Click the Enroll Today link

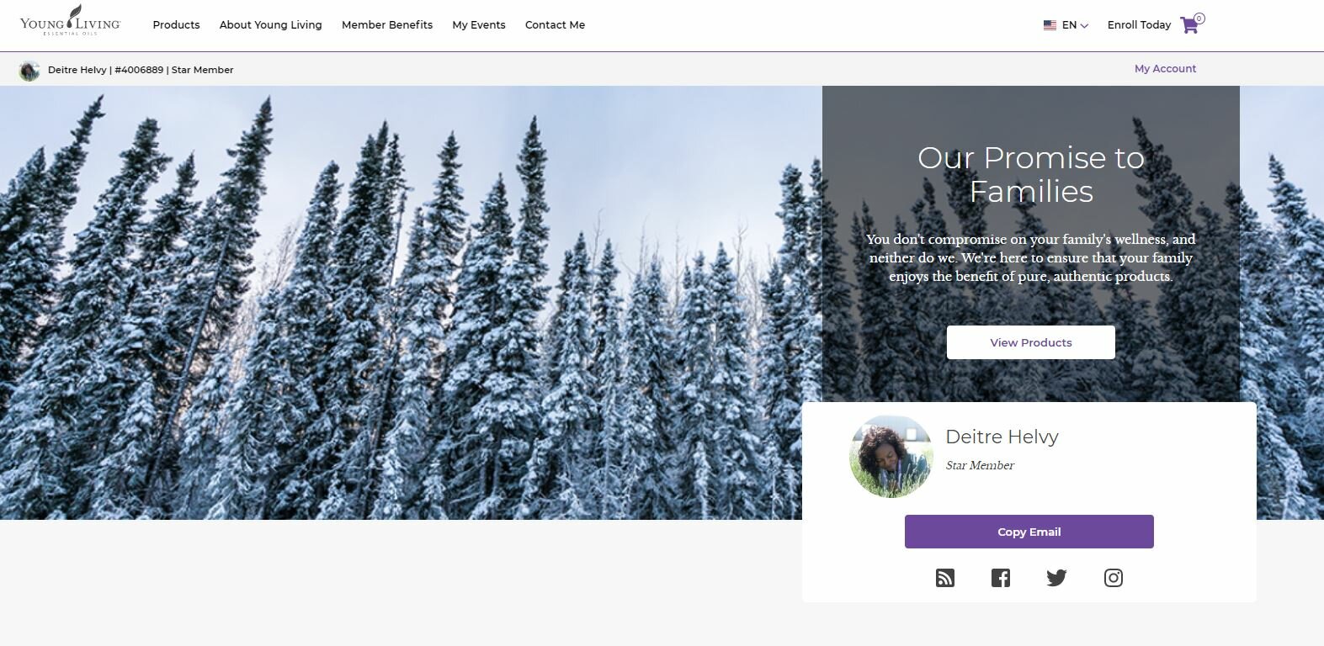[x=1139, y=25]
